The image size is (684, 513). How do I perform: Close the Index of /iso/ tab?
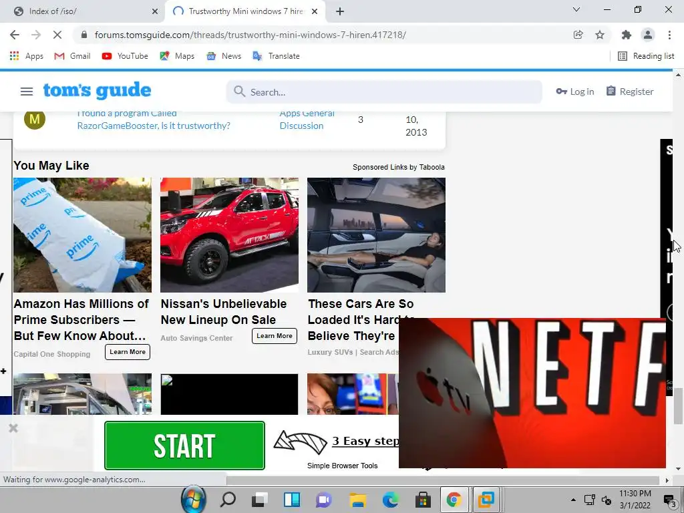point(155,11)
